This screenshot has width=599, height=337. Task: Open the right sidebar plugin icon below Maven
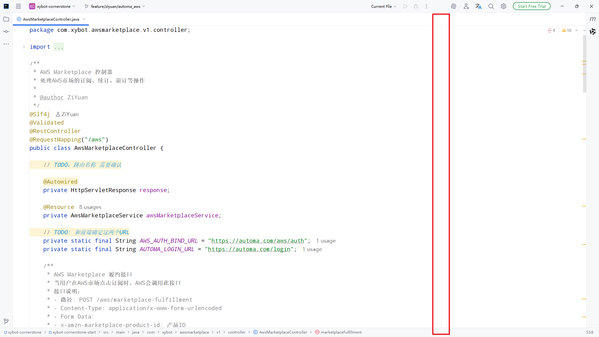593,32
